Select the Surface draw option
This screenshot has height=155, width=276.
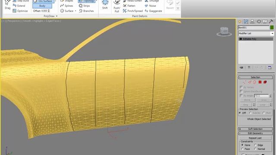click(x=67, y=11)
